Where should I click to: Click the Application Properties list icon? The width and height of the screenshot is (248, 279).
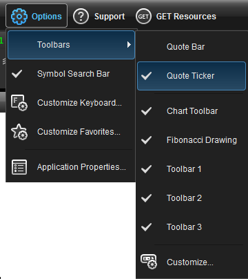coord(19,167)
